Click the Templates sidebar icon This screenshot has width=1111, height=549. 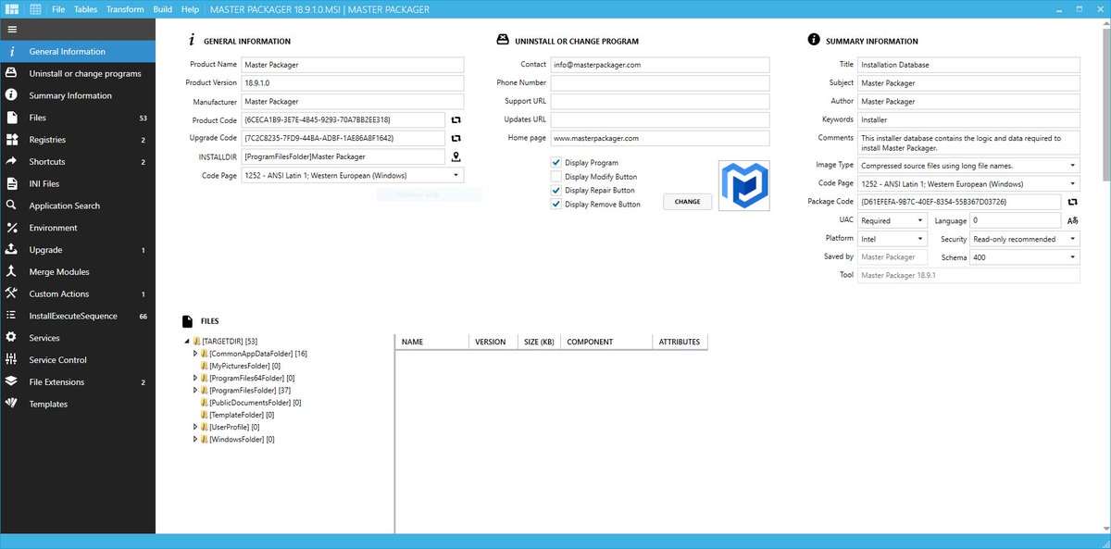point(11,404)
